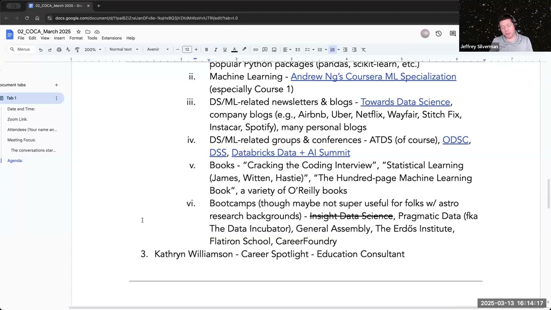Insert image using toolbar icon
This screenshot has height=310, width=551.
(274, 50)
